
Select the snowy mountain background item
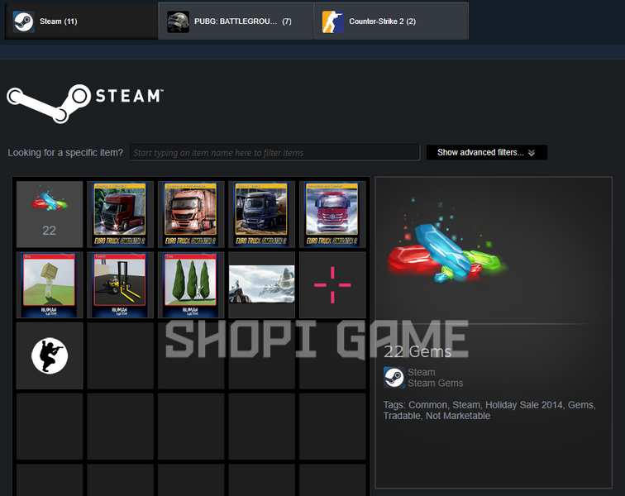261,284
